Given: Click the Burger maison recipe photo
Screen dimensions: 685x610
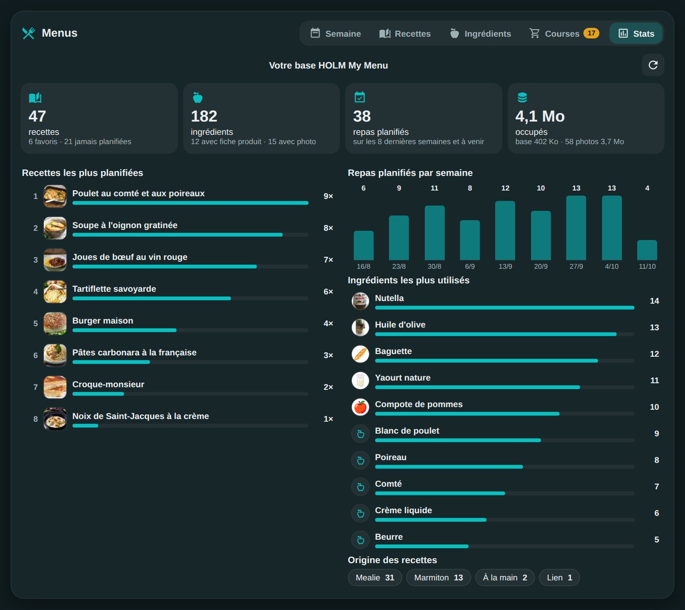Looking at the screenshot, I should click(55, 323).
